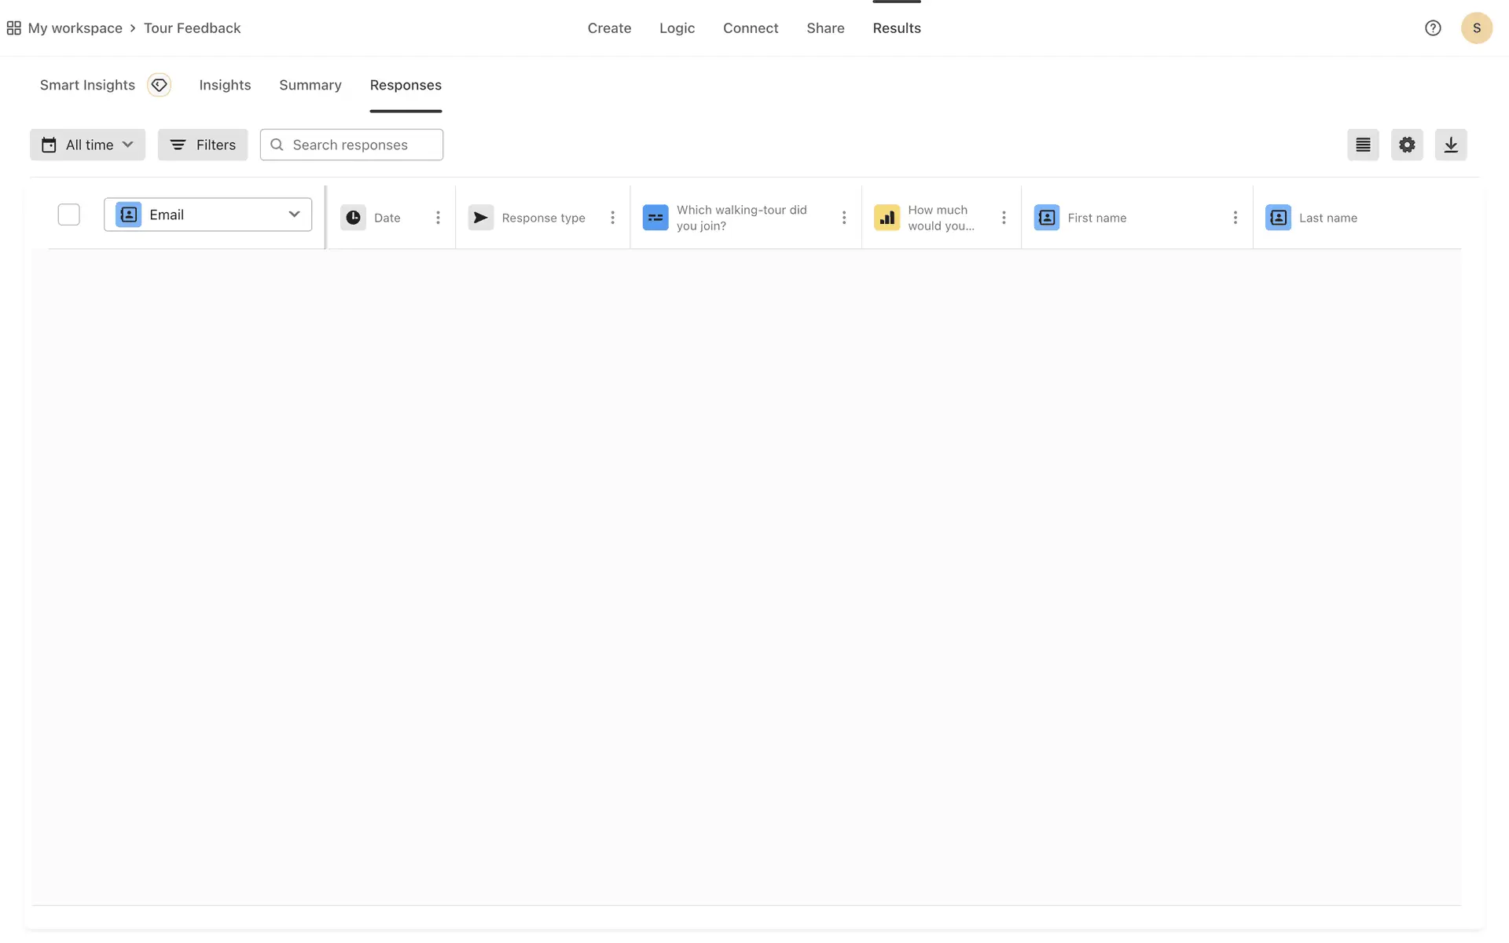Image resolution: width=1509 pixels, height=943 pixels.
Task: Tick the select-all responses checkbox
Action: [69, 215]
